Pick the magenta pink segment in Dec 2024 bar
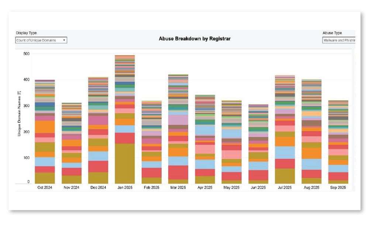The height and width of the screenshot is (231, 369). pos(98,120)
